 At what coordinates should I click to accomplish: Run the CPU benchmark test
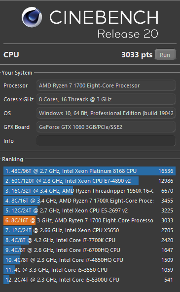(x=165, y=55)
